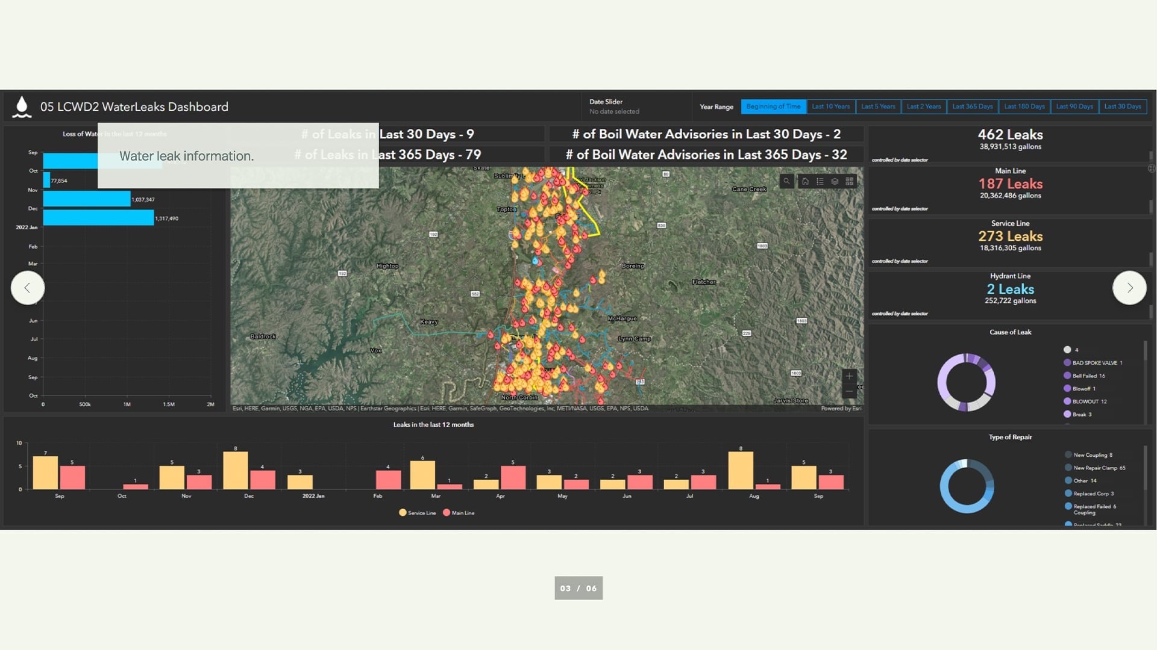Click December 1,317,490 water loss bar

point(98,218)
